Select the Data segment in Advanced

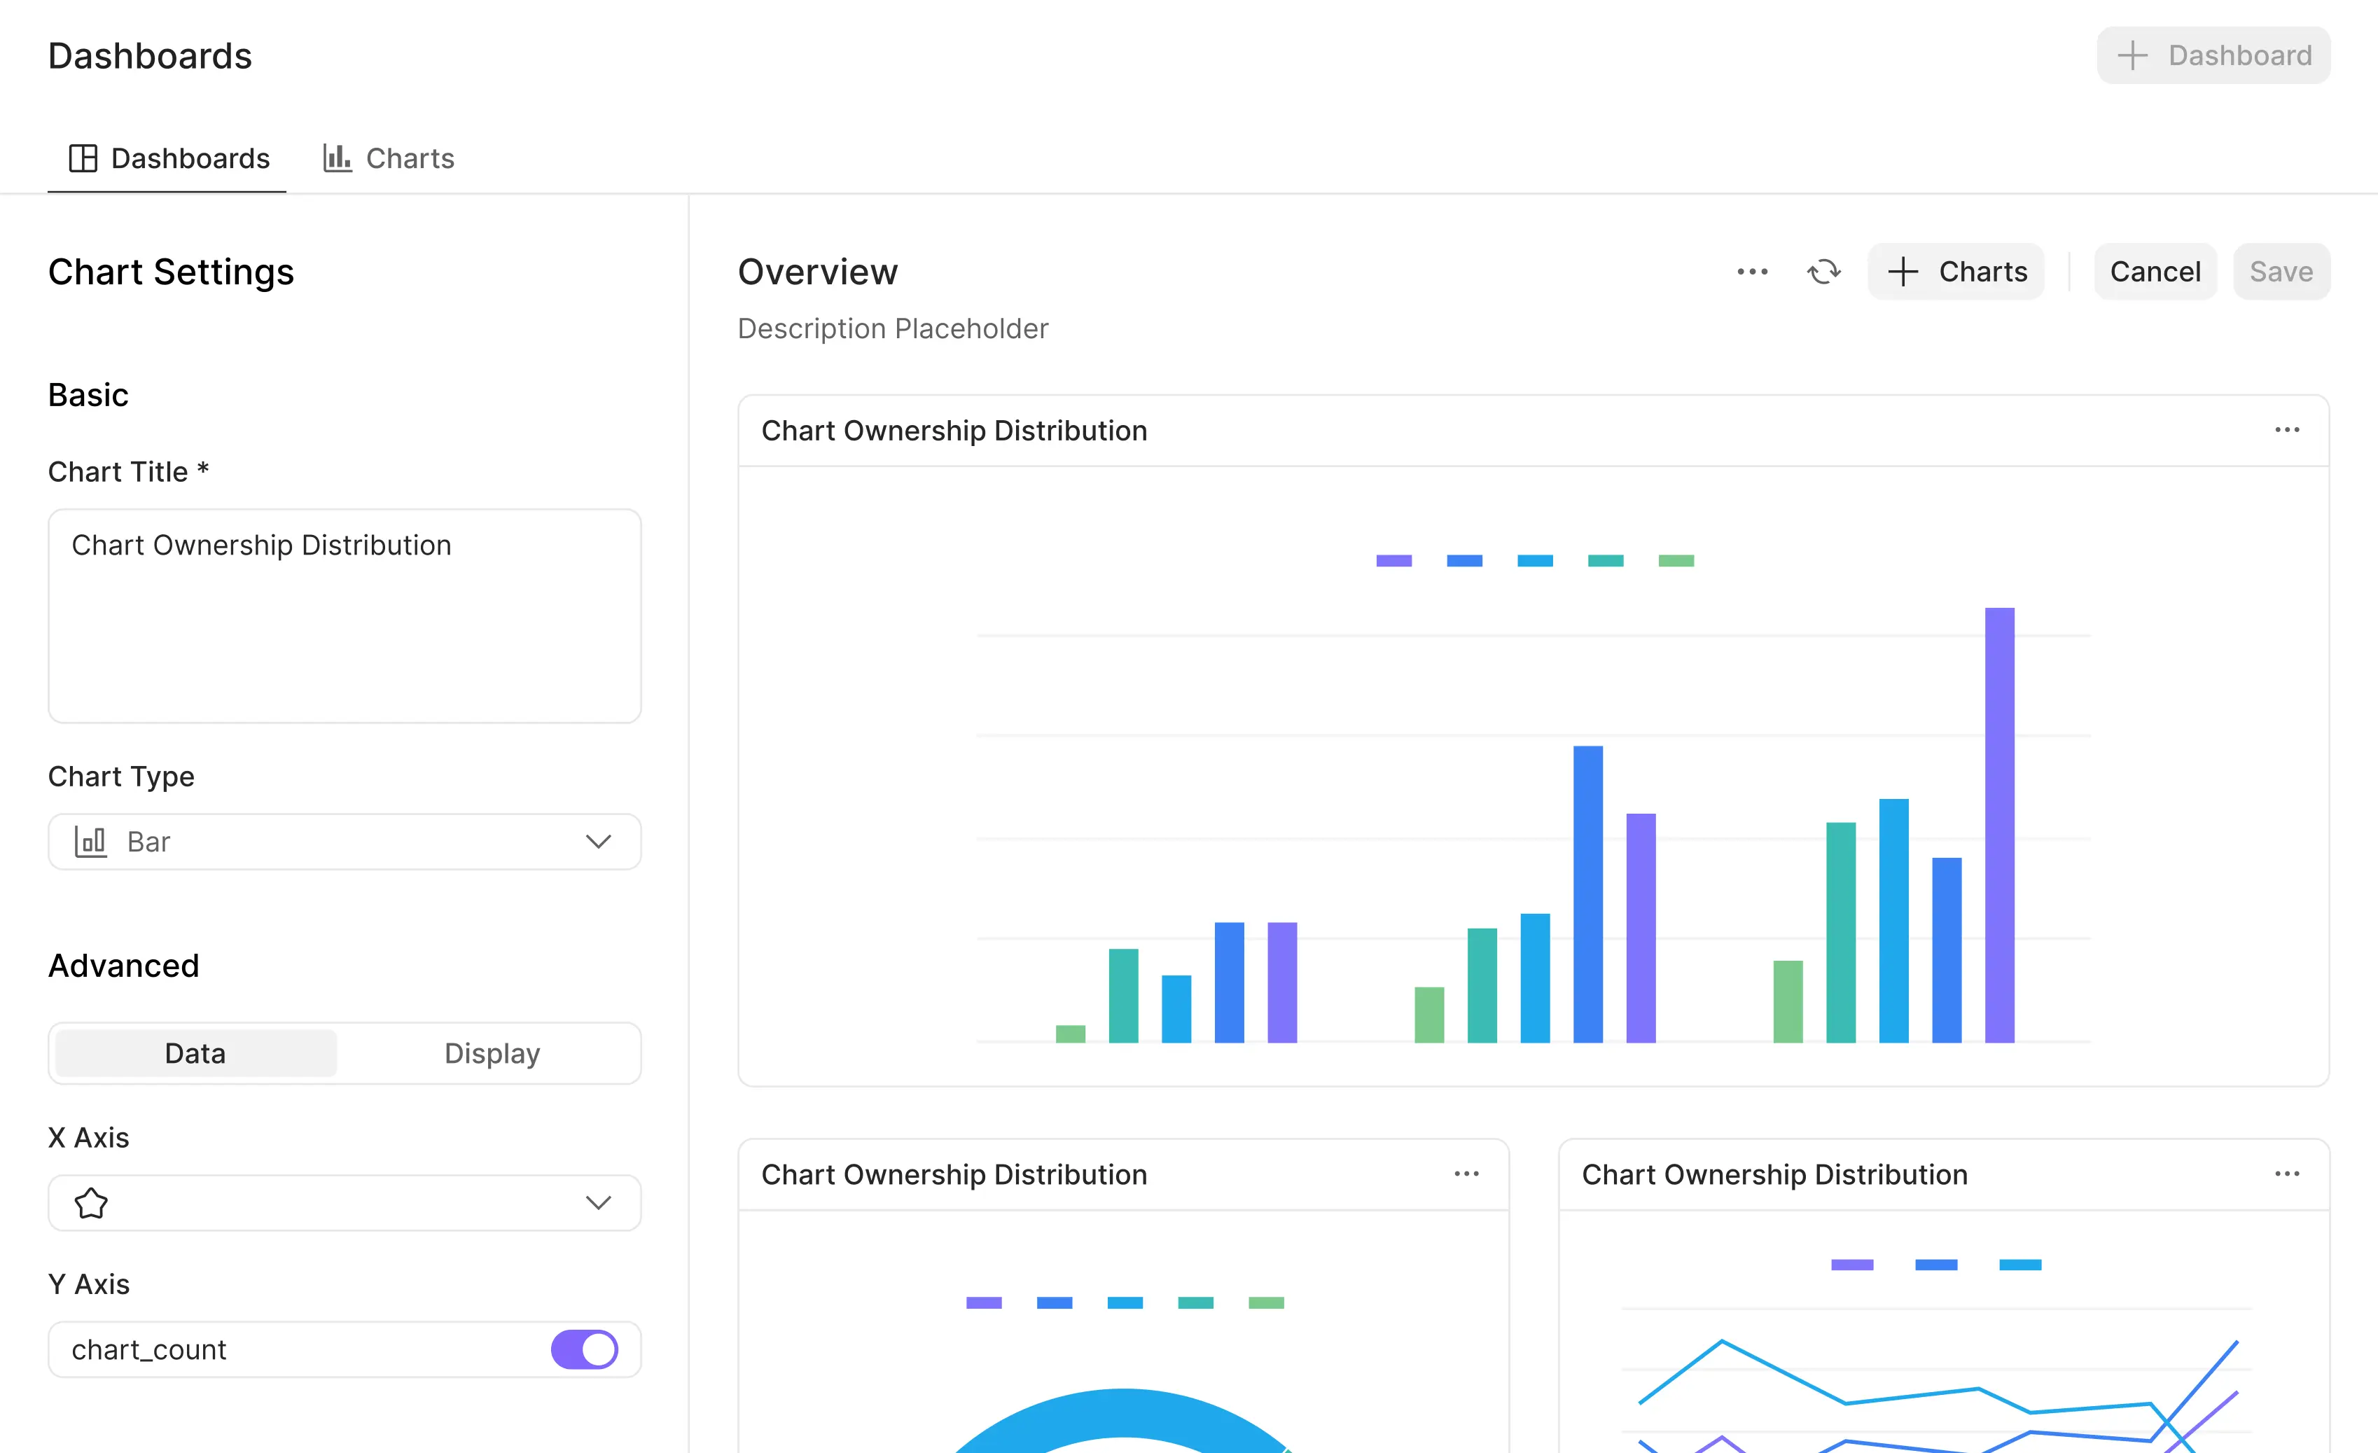point(196,1052)
